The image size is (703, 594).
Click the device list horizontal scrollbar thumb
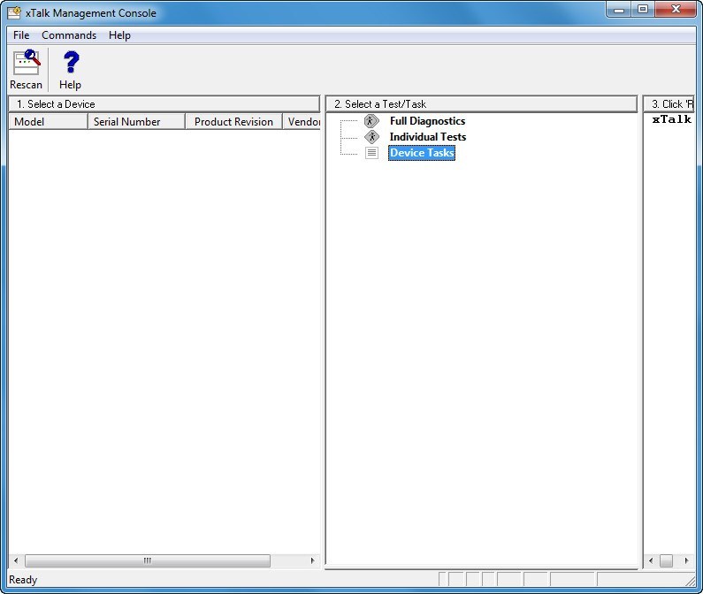(x=148, y=560)
